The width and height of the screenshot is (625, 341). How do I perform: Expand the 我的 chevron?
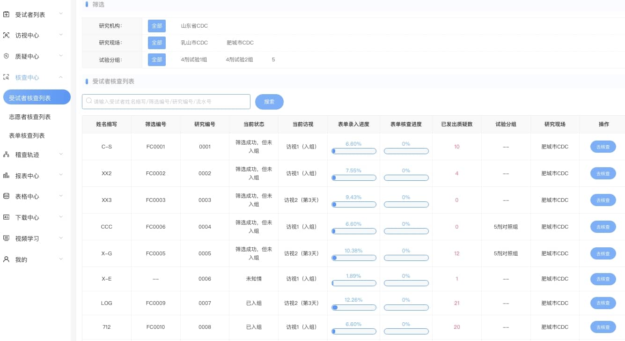coord(61,259)
